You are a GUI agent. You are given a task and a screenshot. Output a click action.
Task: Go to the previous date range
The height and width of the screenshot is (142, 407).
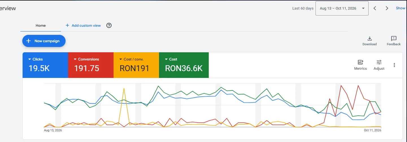point(375,8)
